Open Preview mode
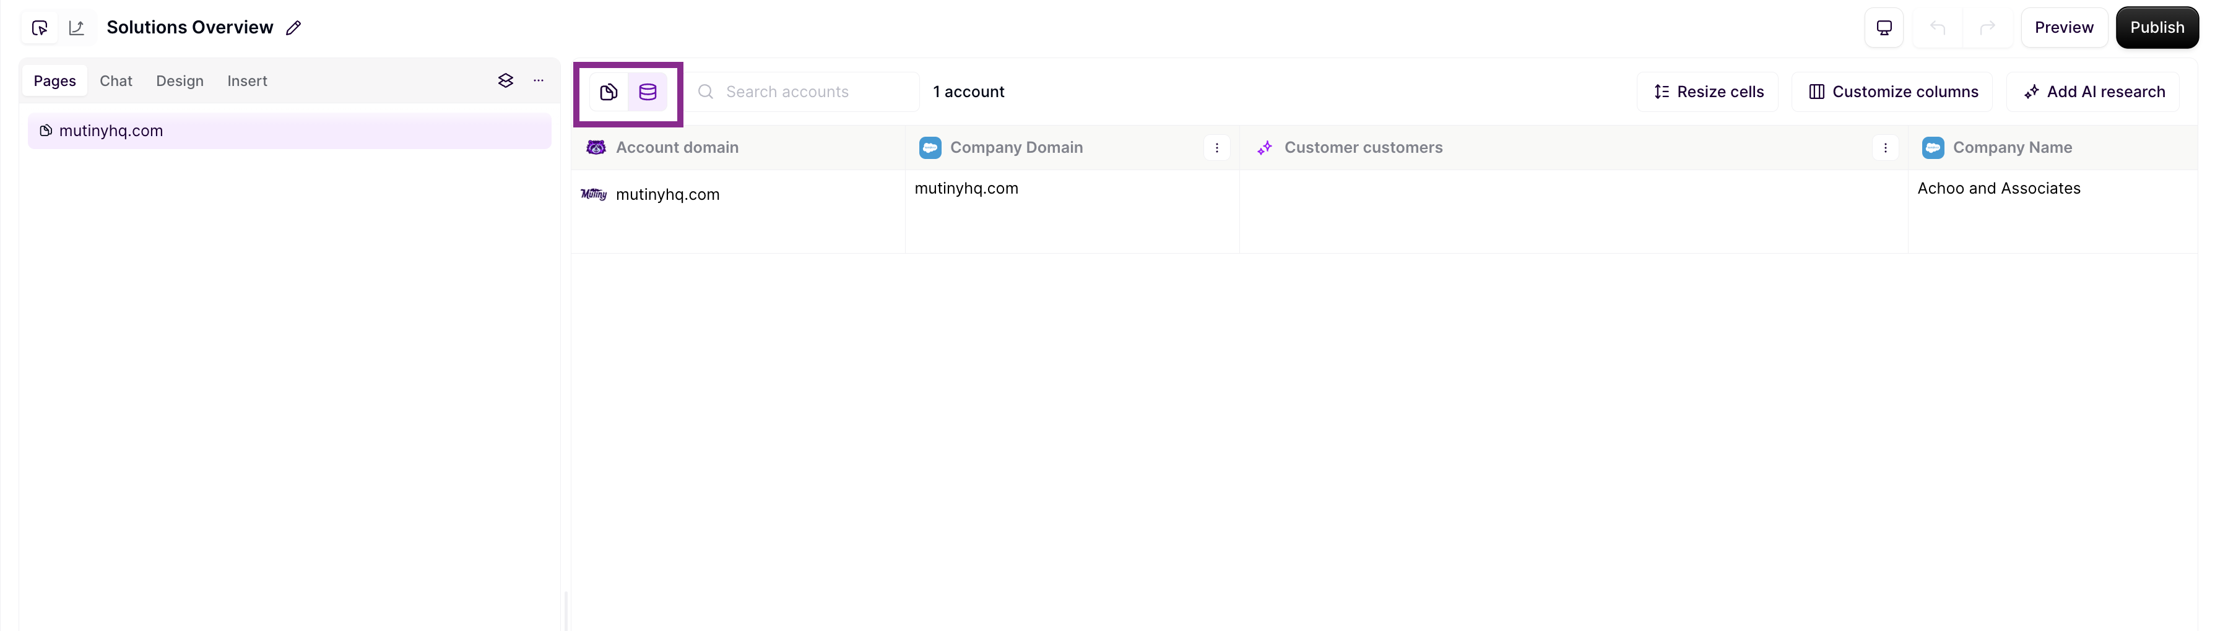Viewport: 2215px width, 631px height. point(2065,27)
